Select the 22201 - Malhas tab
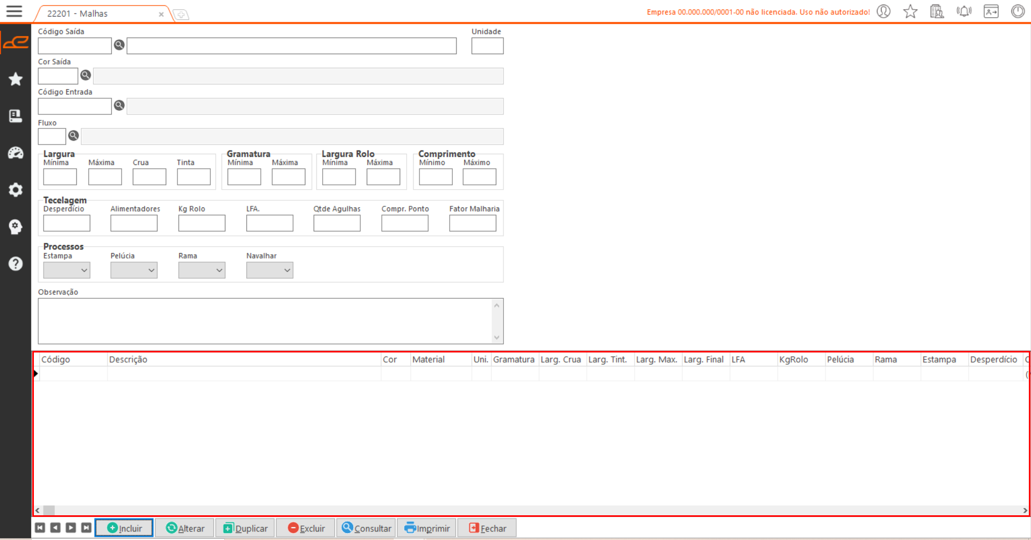Viewport: 1031px width, 540px height. coord(78,14)
